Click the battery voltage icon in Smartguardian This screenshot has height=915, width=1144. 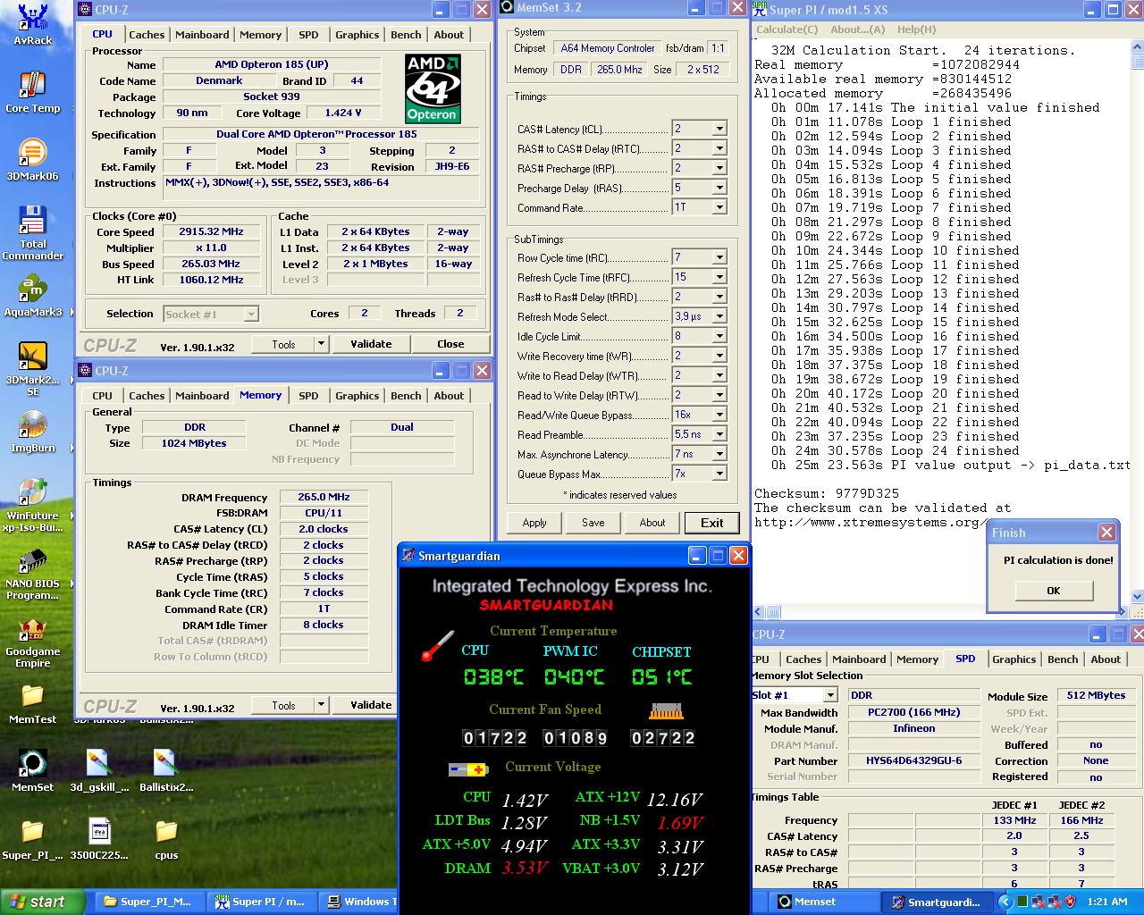[x=467, y=769]
